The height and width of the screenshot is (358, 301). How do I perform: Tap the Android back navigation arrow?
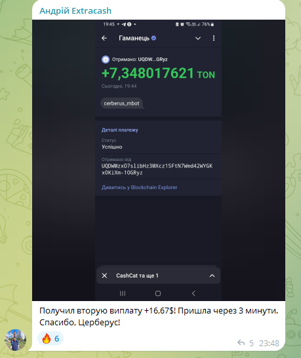[193, 293]
